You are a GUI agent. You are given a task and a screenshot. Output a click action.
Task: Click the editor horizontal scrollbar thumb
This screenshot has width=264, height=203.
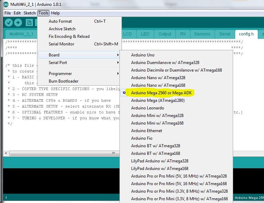point(64,153)
